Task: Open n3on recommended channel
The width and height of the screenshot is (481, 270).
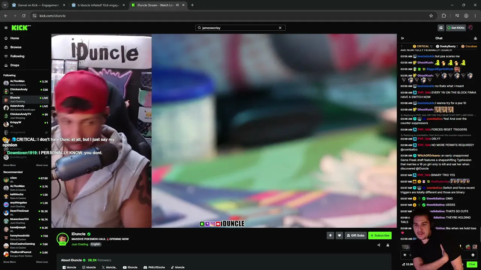Action: 26,180
